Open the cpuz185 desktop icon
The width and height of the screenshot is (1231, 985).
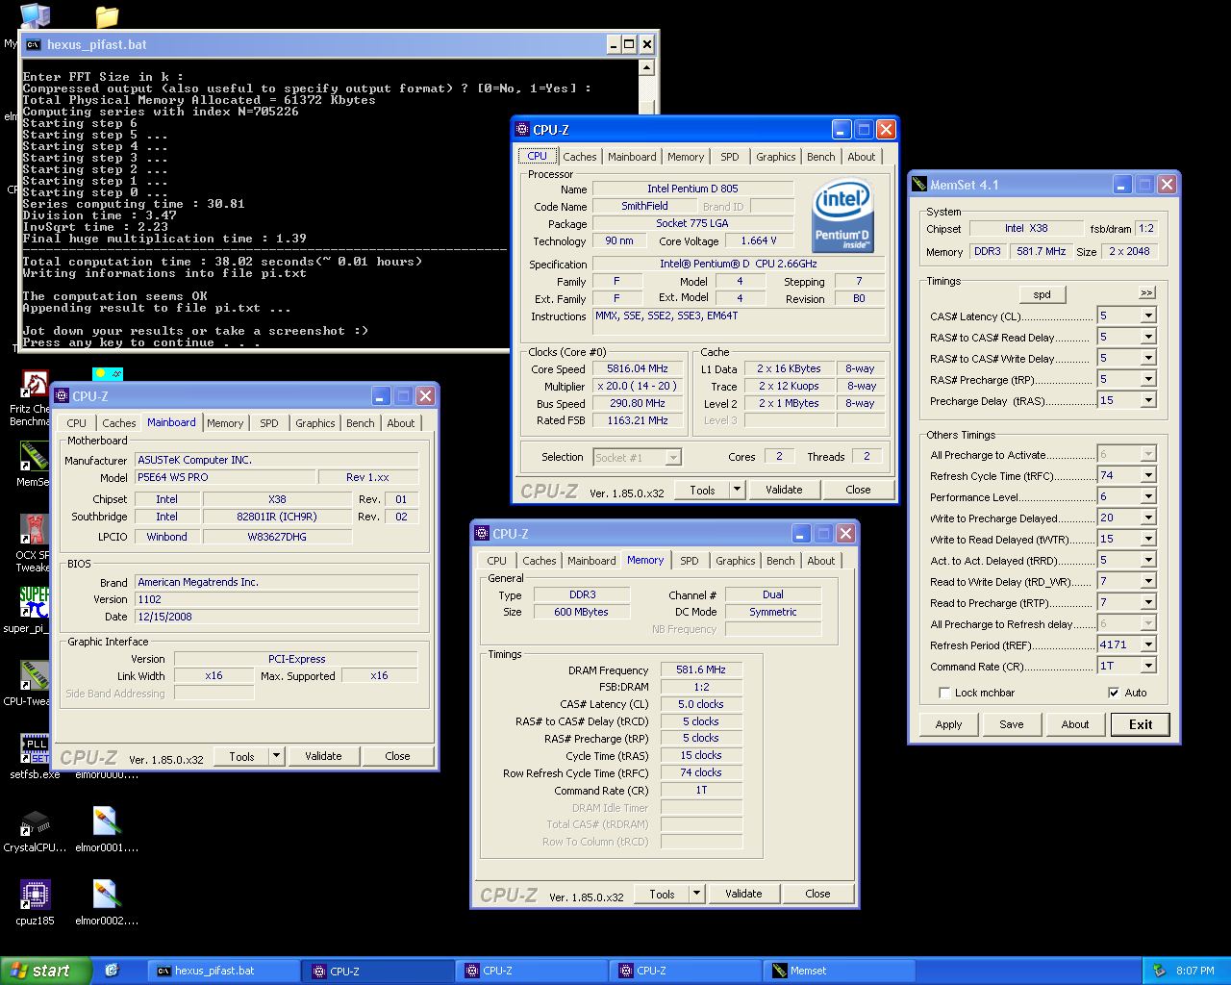(x=35, y=895)
